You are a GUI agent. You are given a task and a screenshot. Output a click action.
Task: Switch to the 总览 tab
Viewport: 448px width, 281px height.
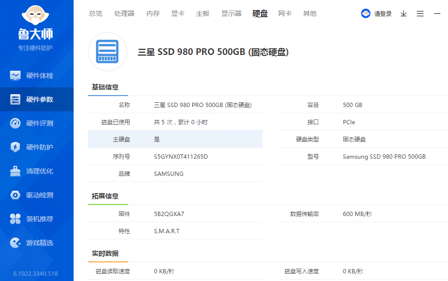pos(96,13)
